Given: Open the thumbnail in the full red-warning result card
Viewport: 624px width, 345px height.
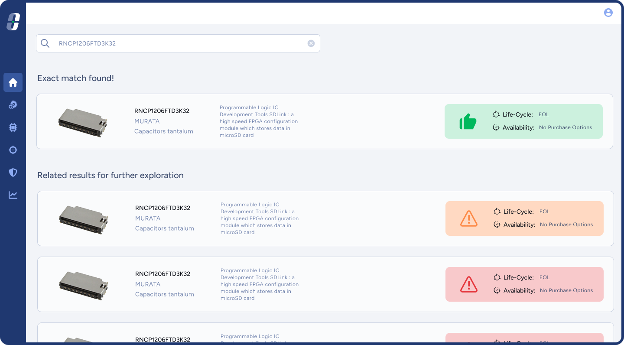Looking at the screenshot, I should point(84,285).
